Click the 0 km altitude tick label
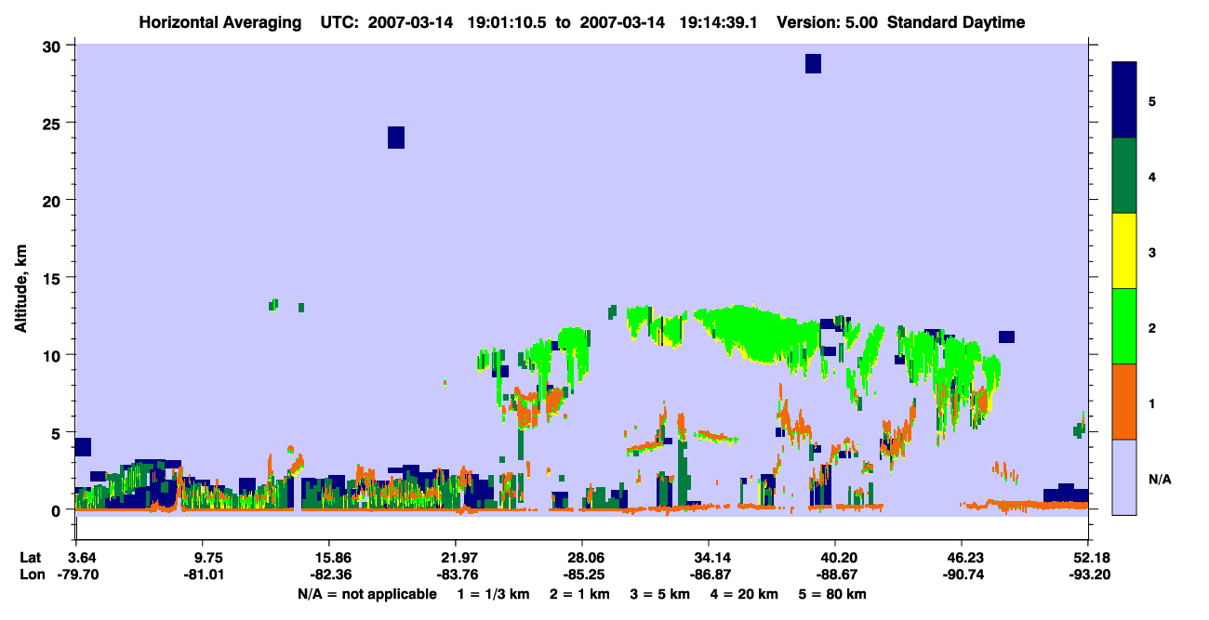Screen dimensions: 1209x620 click(58, 509)
